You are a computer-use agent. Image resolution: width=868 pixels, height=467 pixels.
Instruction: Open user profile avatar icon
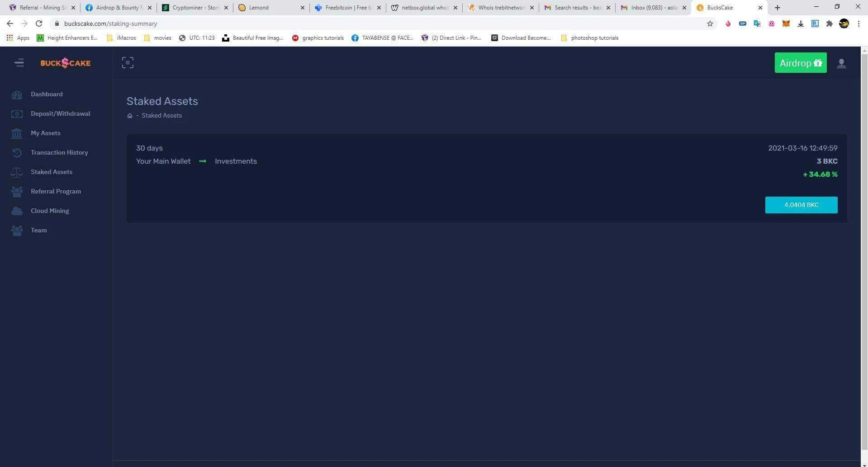(x=841, y=63)
